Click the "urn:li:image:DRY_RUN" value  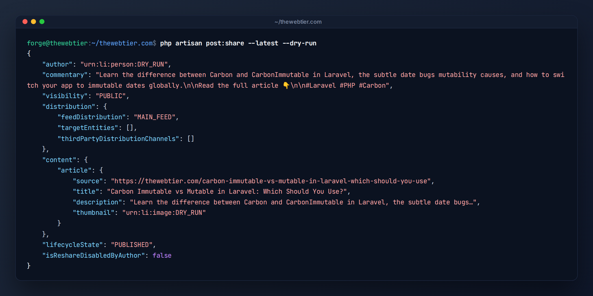(164, 213)
